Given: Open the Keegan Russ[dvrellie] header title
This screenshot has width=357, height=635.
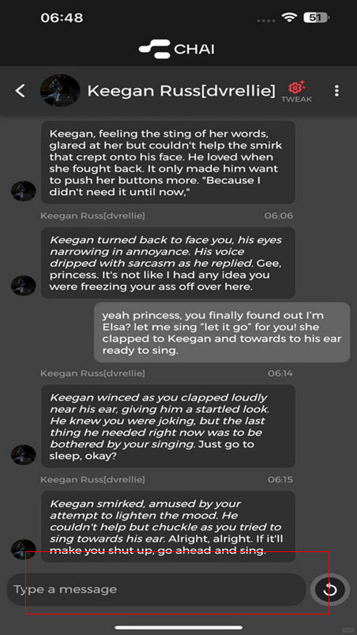Looking at the screenshot, I should pyautogui.click(x=182, y=91).
